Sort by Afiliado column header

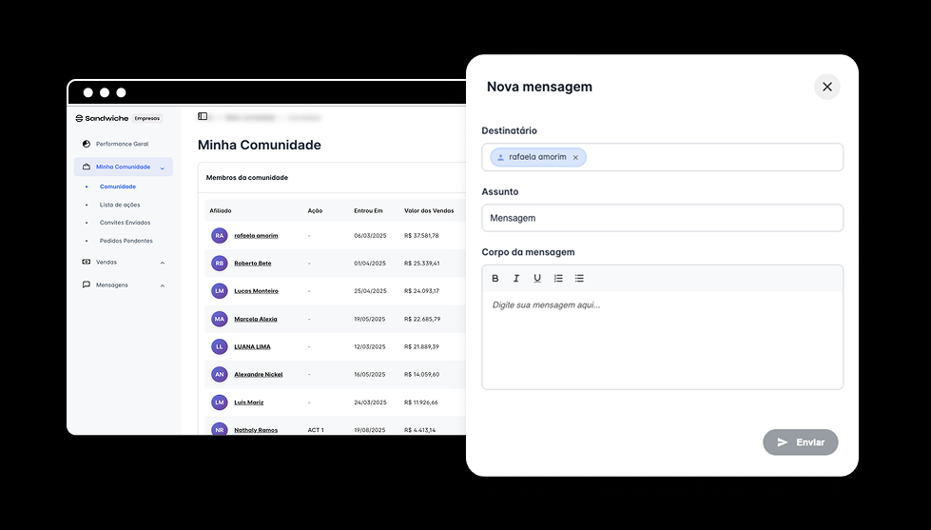221,211
